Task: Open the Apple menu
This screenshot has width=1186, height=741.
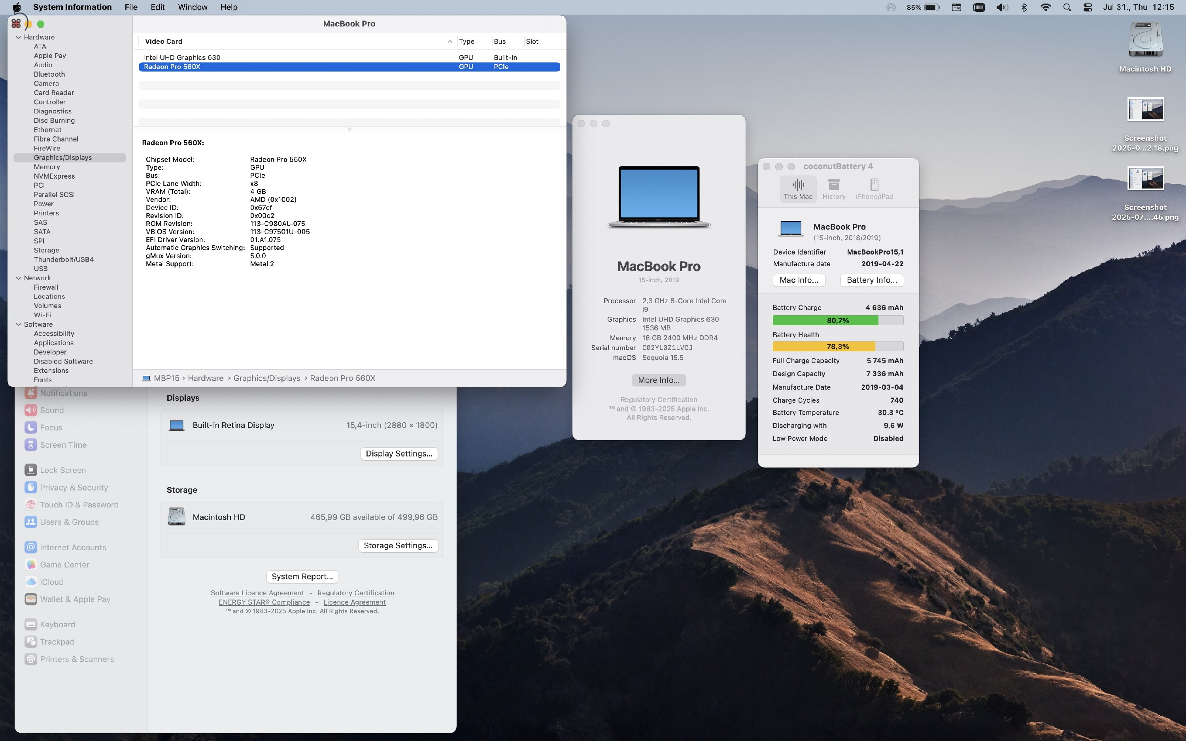Action: tap(17, 7)
